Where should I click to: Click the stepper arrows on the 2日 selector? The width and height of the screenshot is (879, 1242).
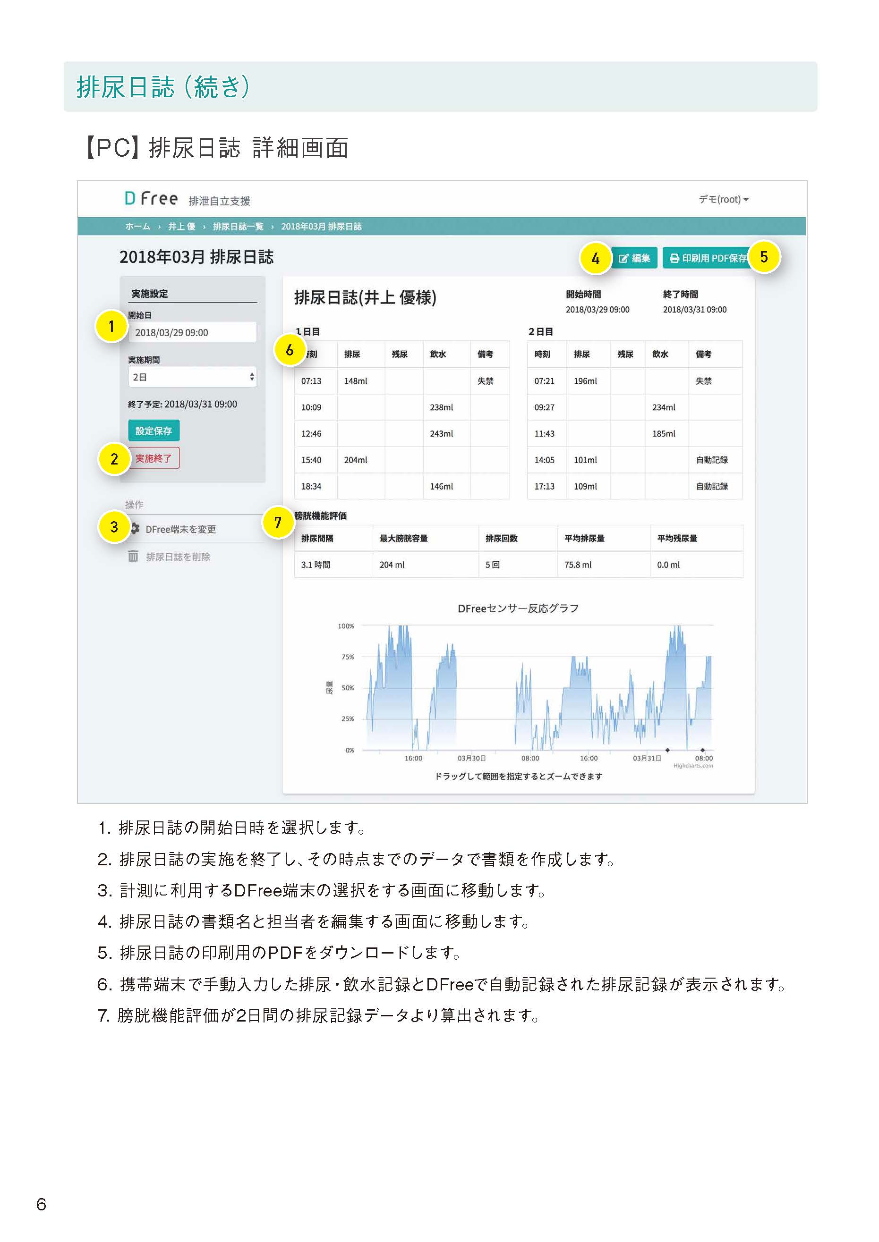[252, 377]
